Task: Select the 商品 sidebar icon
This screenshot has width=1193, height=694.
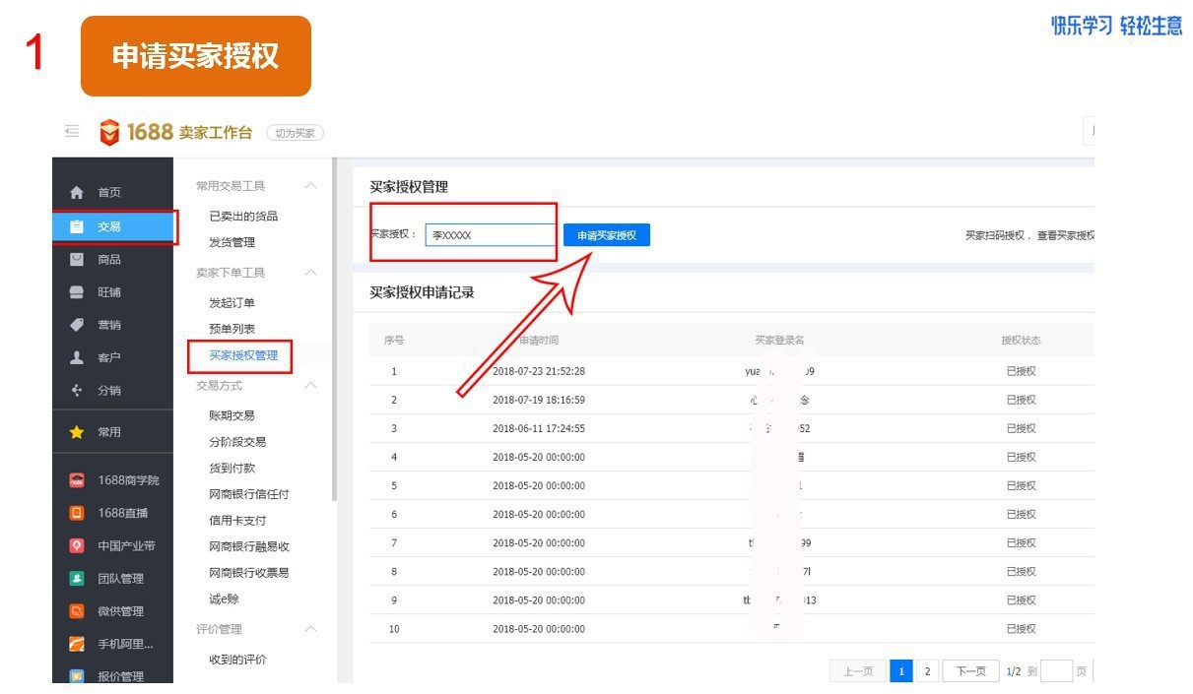Action: pyautogui.click(x=77, y=259)
